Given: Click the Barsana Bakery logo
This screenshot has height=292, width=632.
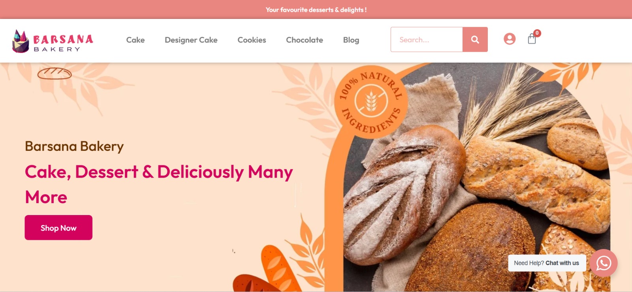Looking at the screenshot, I should (x=53, y=41).
